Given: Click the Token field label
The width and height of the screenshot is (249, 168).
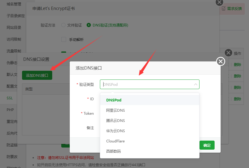Looking at the screenshot, I should (89, 114).
